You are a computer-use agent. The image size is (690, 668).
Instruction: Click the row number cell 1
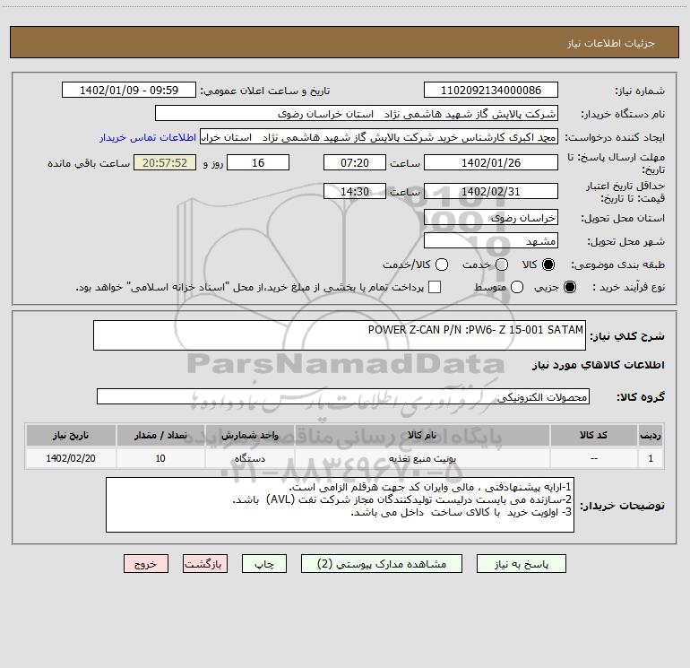[x=651, y=458]
